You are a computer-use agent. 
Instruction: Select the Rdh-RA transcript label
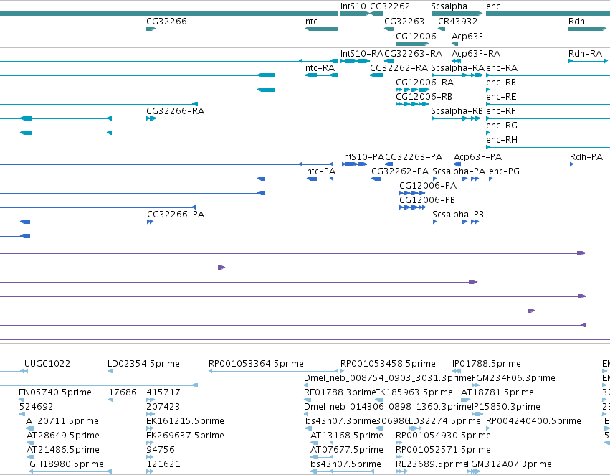(x=585, y=54)
